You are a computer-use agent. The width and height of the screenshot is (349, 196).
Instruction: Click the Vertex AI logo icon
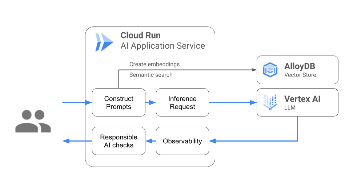point(270,102)
